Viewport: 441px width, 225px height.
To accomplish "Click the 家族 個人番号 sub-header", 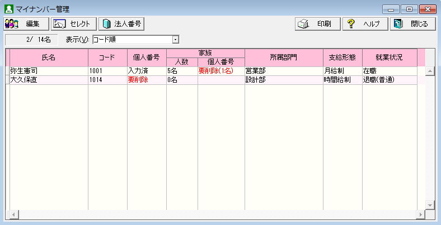I will (x=221, y=62).
